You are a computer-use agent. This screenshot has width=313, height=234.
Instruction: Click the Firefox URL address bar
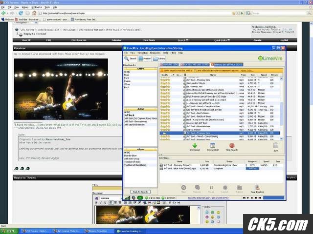pos(137,13)
